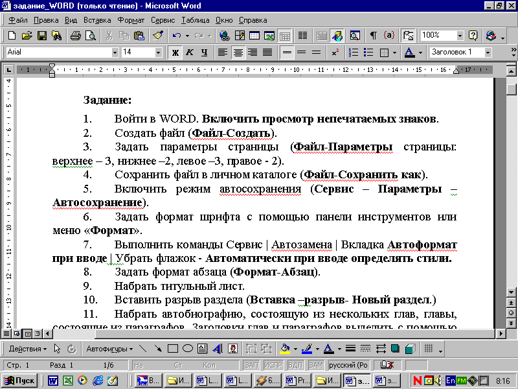The image size is (518, 389).
Task: Apply superscript formatting
Action: click(335, 53)
